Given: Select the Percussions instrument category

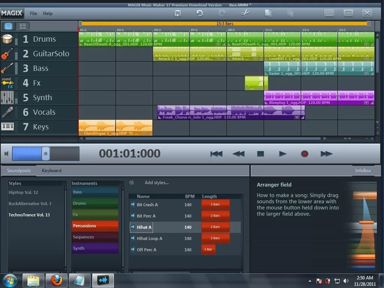Looking at the screenshot, I should coord(95,226).
